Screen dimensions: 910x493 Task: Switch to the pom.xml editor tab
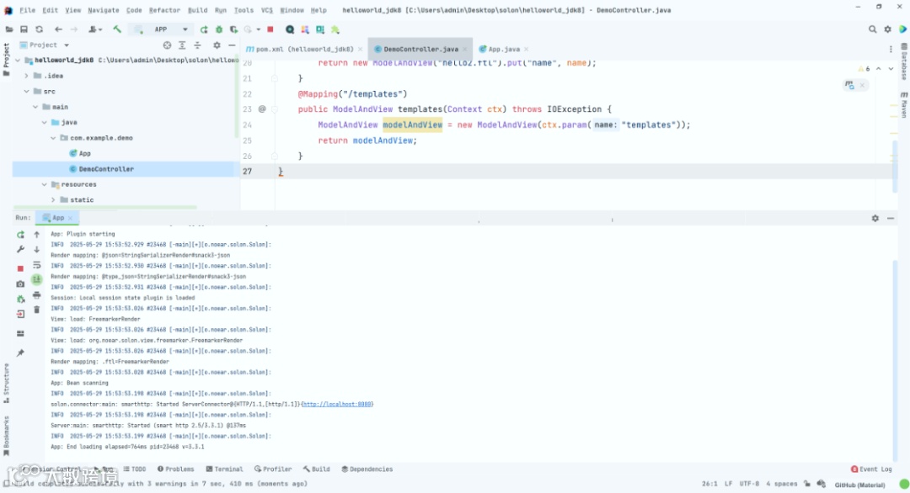pos(304,50)
